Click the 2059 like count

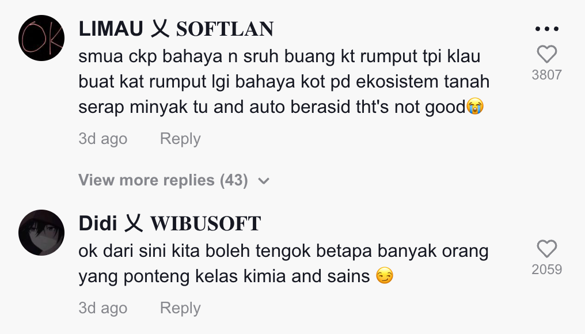pos(546,269)
